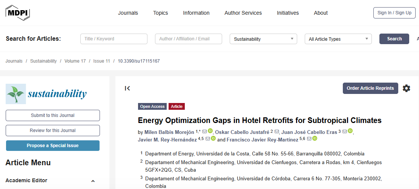Open the Volume 17 breadcrumb link

click(x=75, y=61)
